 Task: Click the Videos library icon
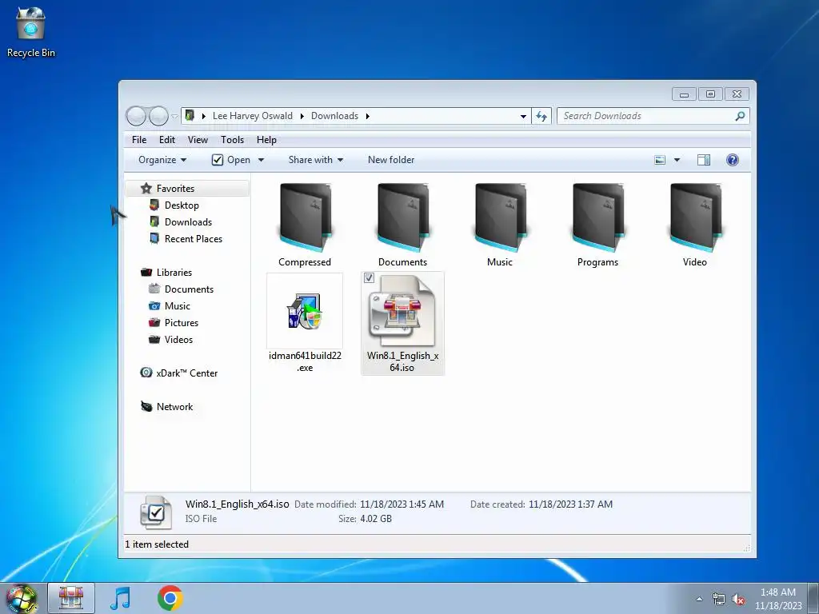[154, 339]
